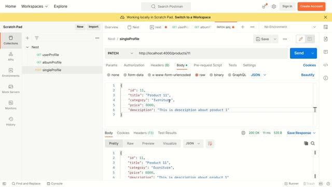Open the Collections sidebar panel
Image resolution: width=332 pixels, height=187 pixels.
click(x=10, y=41)
